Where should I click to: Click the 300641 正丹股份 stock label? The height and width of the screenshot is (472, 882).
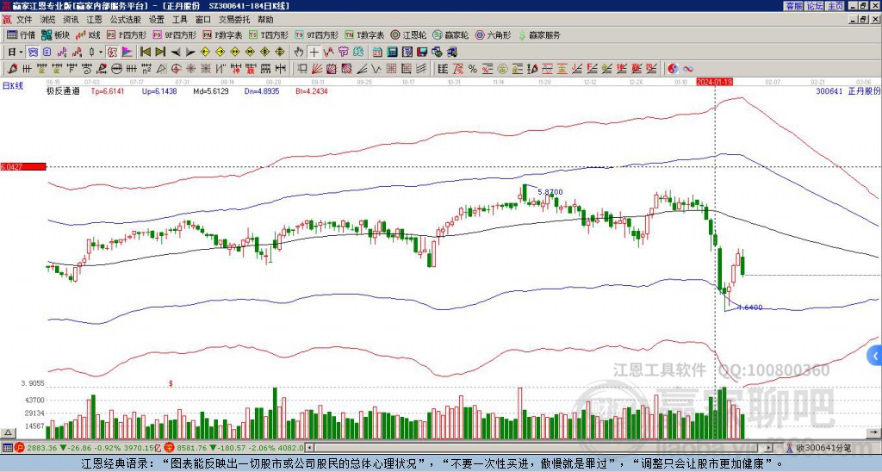[848, 91]
